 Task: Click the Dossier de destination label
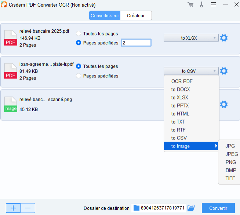click(106, 208)
